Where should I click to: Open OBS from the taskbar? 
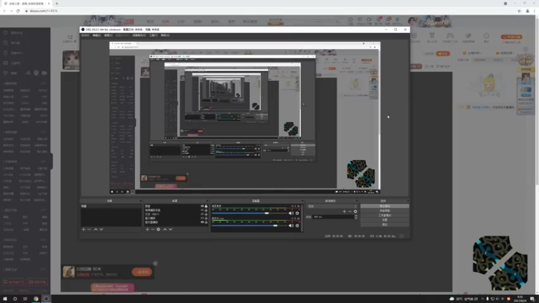46,298
